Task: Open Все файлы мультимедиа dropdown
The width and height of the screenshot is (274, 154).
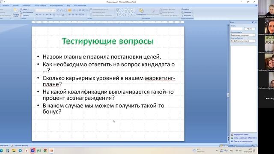Action: (243, 41)
